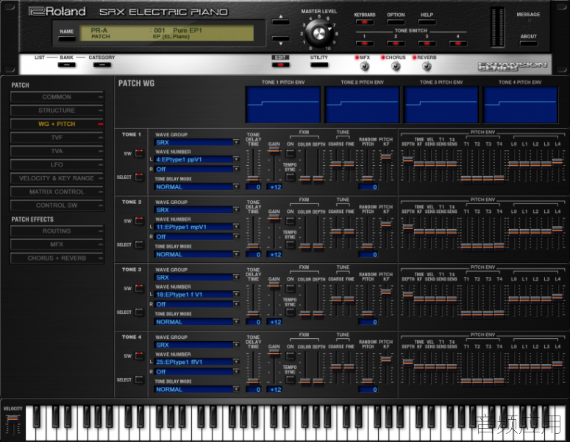Toggle Tone 1 FXM On switch
The height and width of the screenshot is (442, 570).
tap(290, 153)
